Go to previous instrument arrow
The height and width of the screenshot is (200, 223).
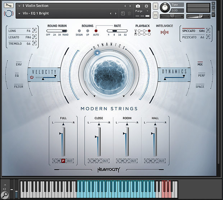125,6
